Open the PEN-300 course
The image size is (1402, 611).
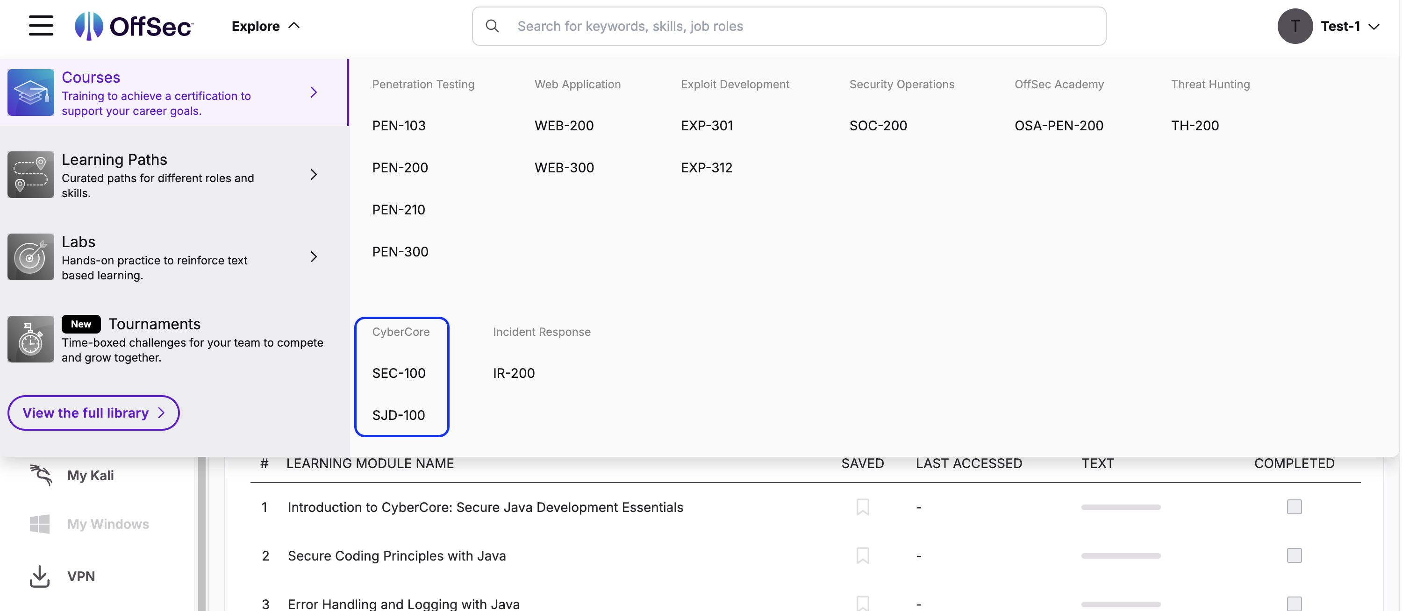pyautogui.click(x=400, y=251)
